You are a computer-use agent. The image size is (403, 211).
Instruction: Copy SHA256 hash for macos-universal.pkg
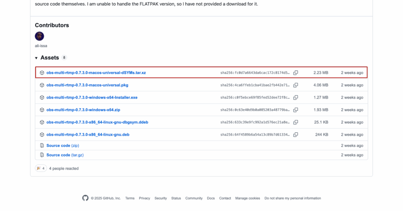(x=296, y=85)
